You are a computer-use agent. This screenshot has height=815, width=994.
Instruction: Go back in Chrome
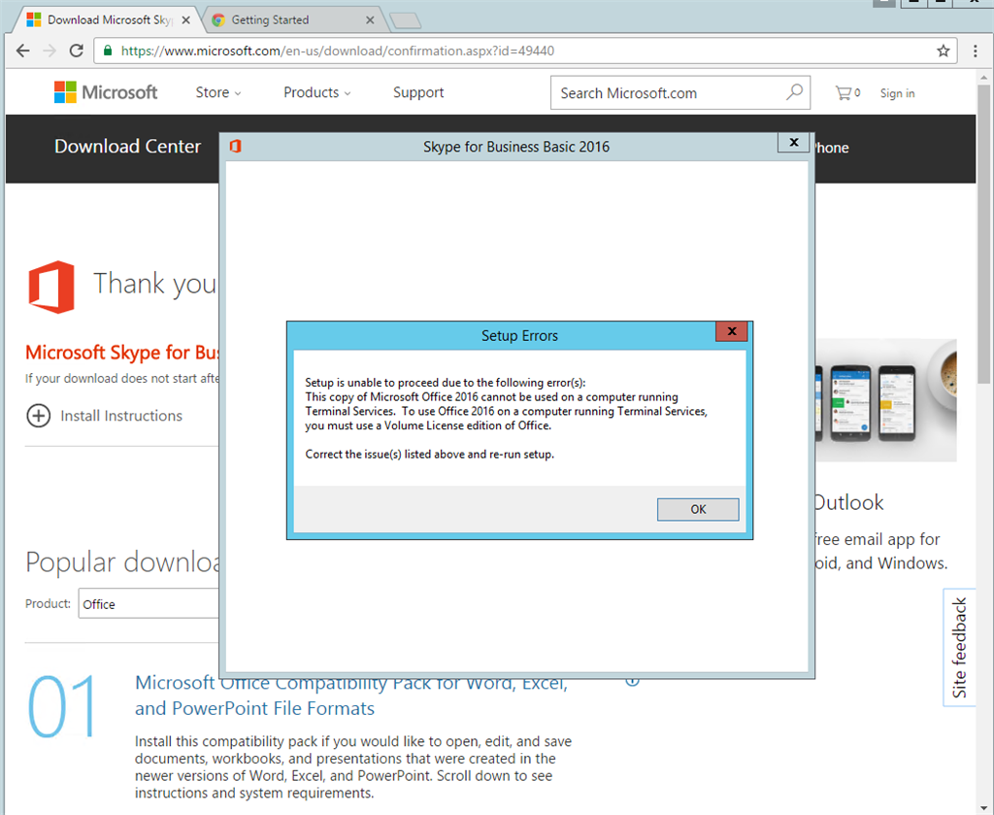23,51
